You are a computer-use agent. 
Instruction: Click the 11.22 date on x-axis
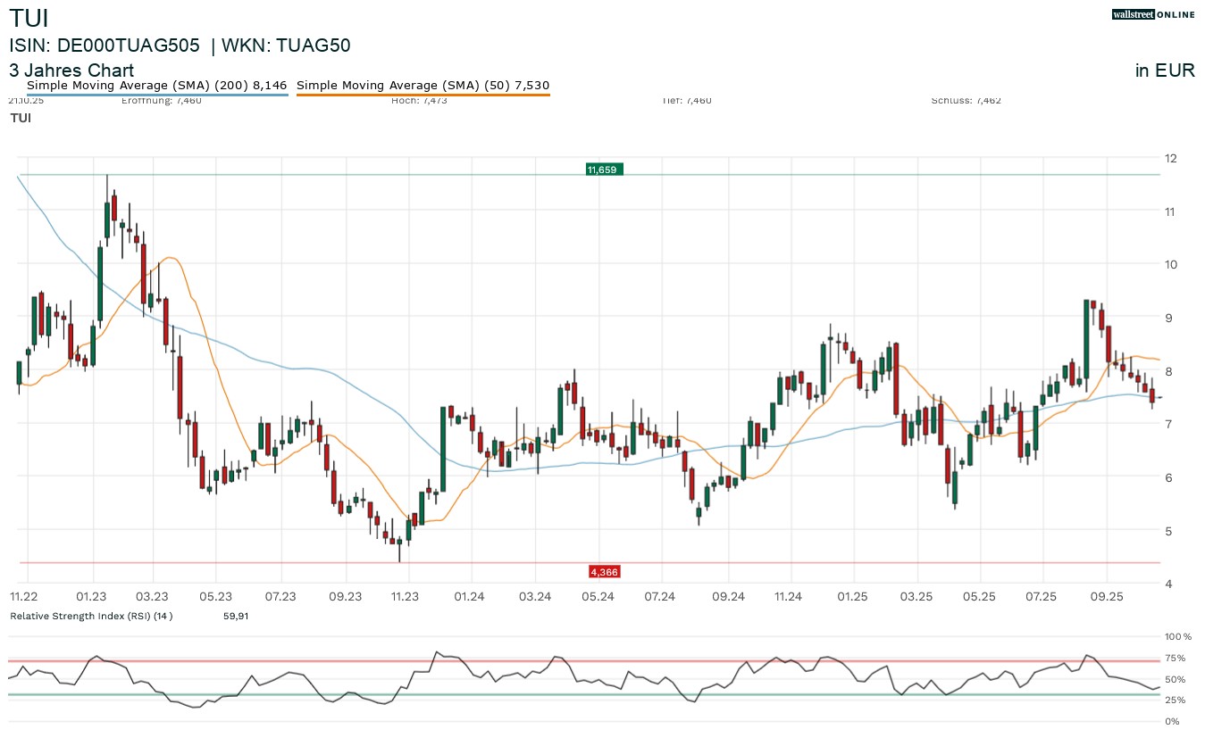23,596
